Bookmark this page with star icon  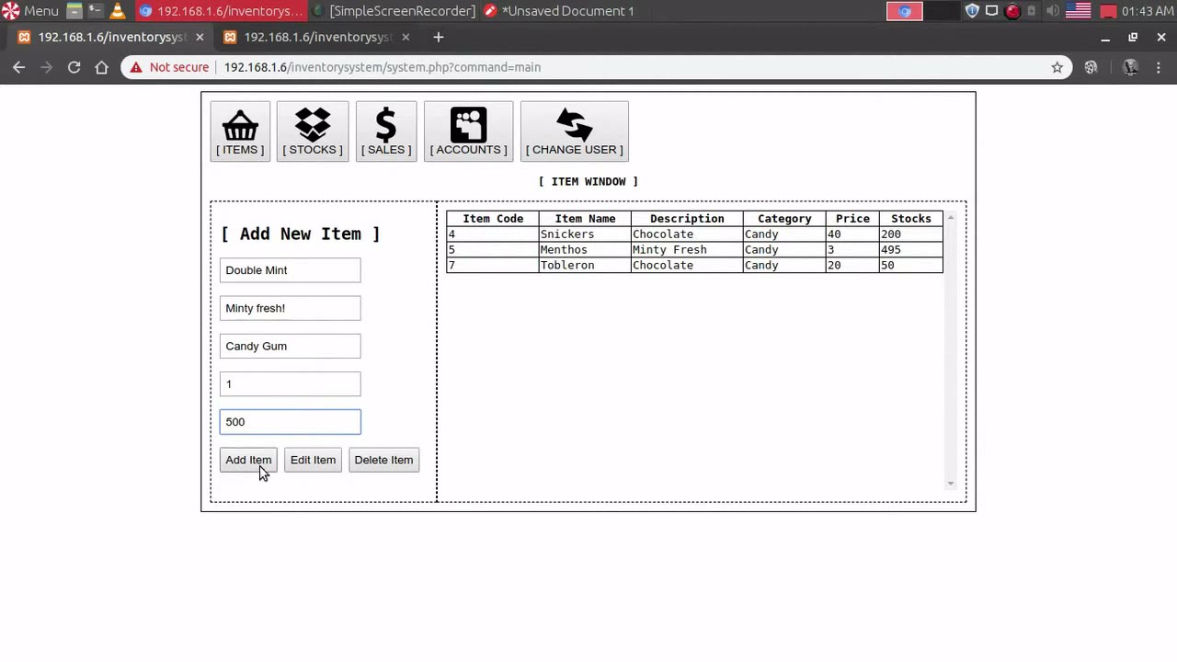[1057, 67]
